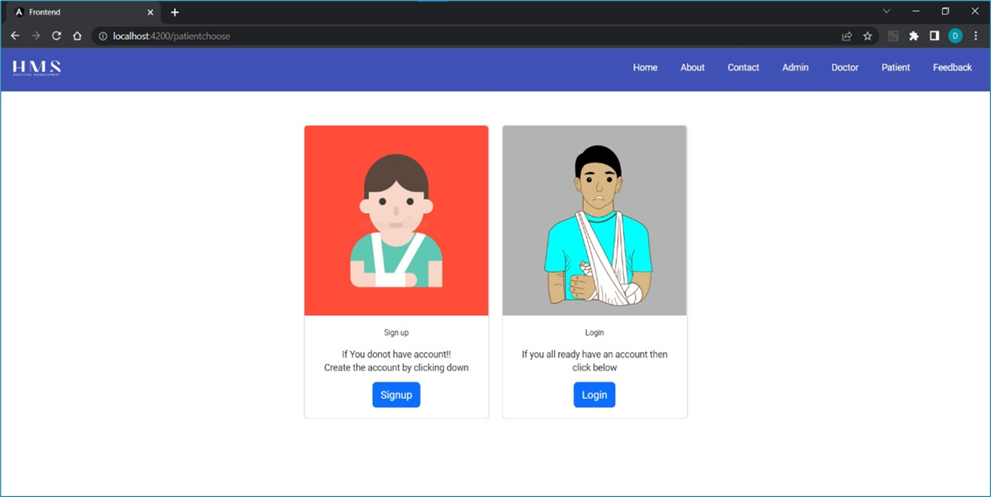
Task: Switch to the Frontend browser tab
Action: click(x=78, y=11)
